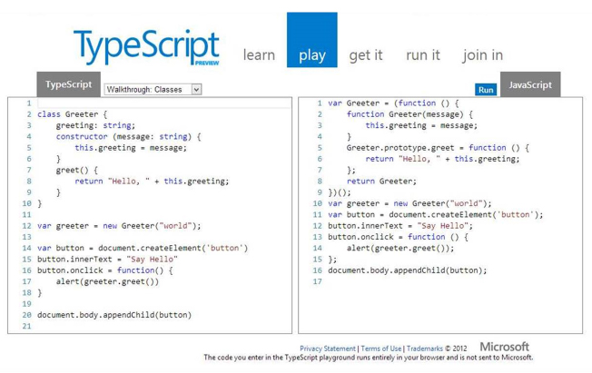Image resolution: width=592 pixels, height=373 pixels.
Task: Follow the Trademarks footer link
Action: [424, 348]
